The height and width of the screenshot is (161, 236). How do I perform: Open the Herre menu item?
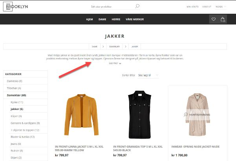tap(116, 19)
